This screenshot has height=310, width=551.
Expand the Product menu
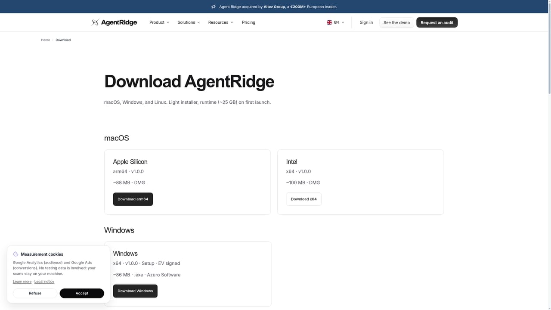pos(159,22)
